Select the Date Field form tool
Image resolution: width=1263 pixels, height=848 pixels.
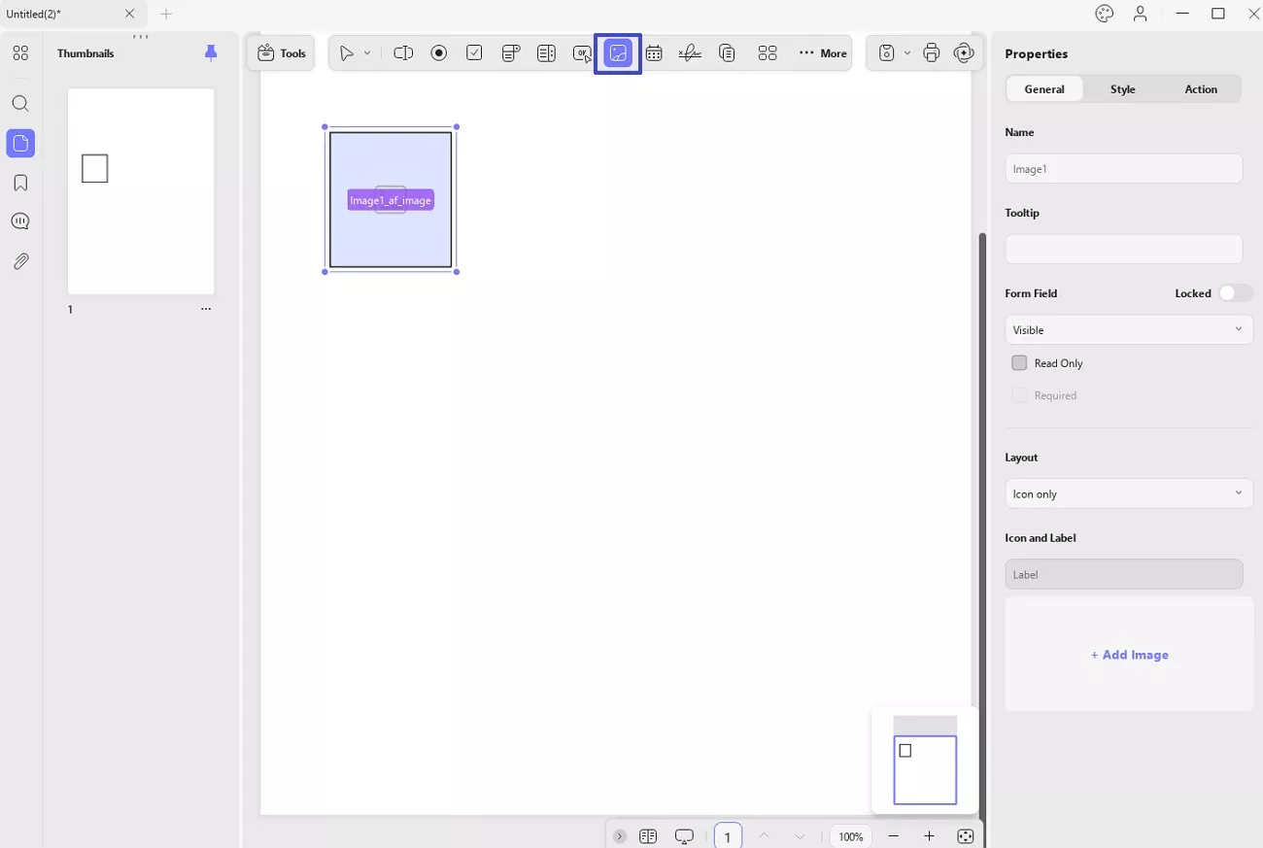(x=654, y=53)
